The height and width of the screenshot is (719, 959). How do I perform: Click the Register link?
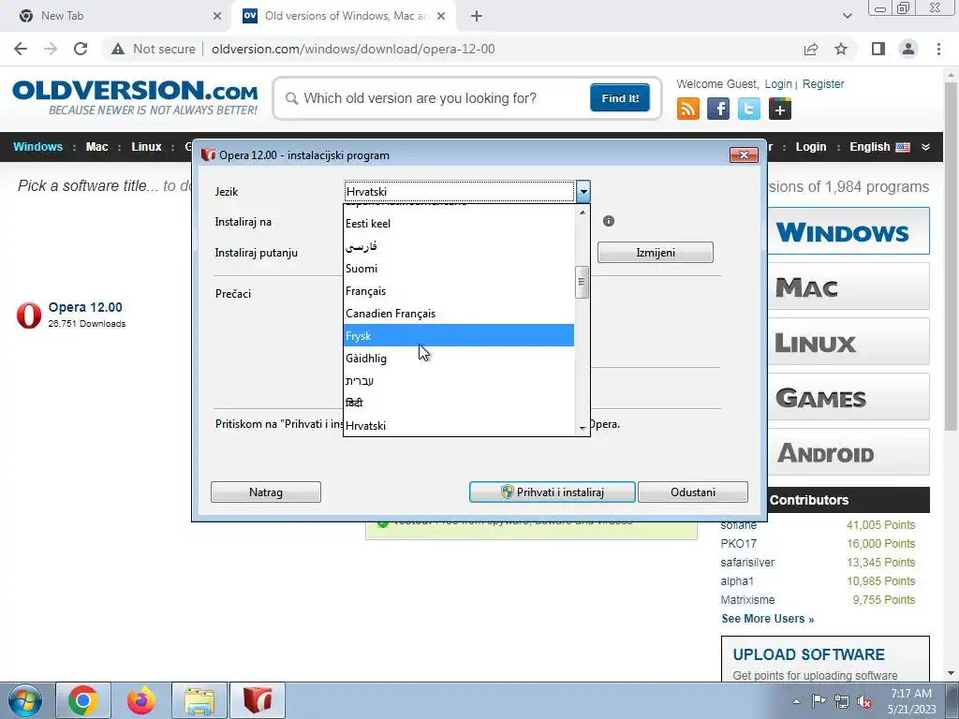click(822, 84)
